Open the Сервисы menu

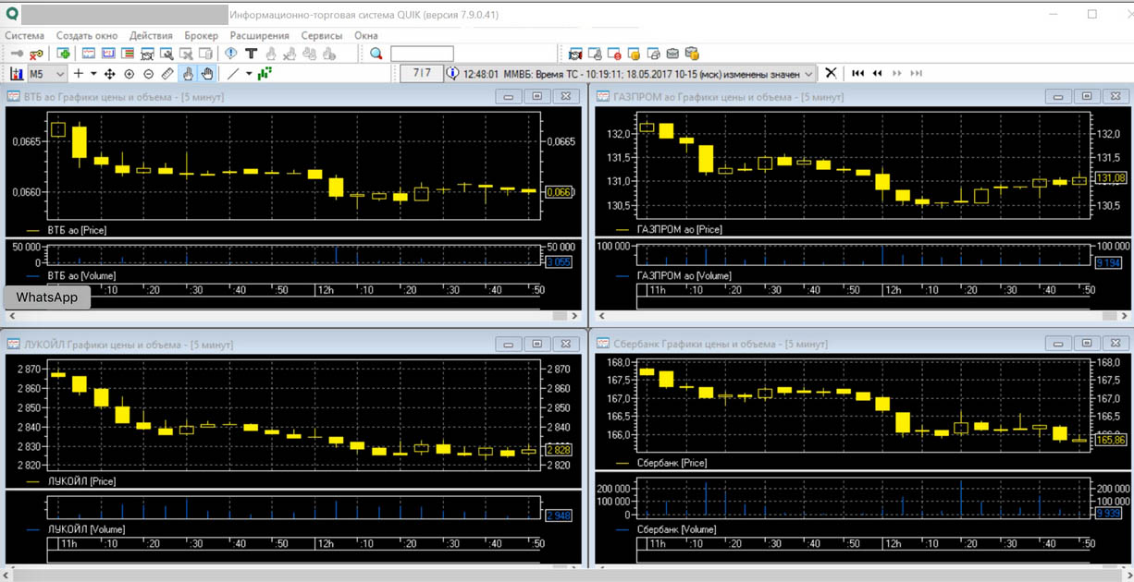(322, 35)
